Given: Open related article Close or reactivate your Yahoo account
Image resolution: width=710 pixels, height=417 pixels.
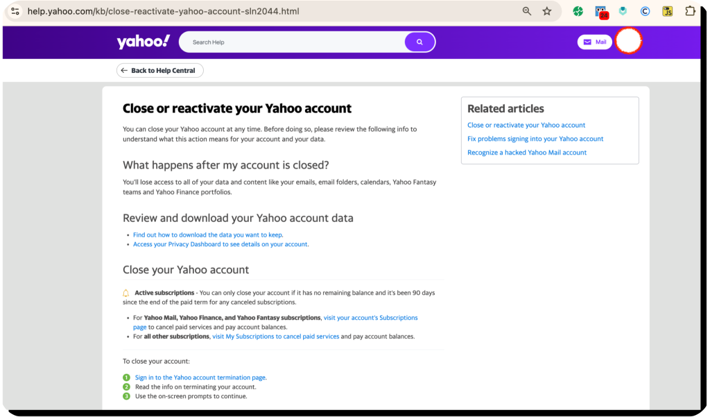Looking at the screenshot, I should [526, 125].
